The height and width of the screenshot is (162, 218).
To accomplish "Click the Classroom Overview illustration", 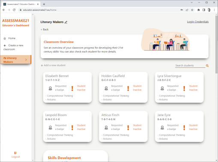I will point(166,39).
